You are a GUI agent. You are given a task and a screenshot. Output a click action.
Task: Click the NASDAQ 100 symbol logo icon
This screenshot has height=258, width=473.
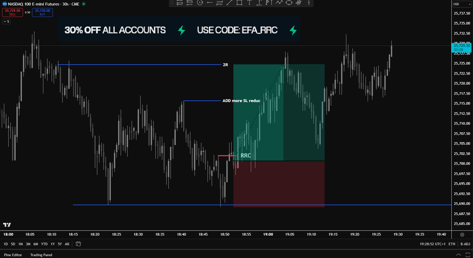(4, 4)
